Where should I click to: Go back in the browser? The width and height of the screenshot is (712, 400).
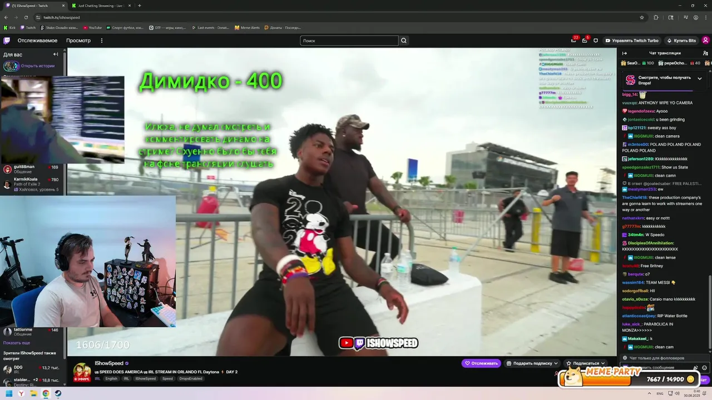point(6,17)
